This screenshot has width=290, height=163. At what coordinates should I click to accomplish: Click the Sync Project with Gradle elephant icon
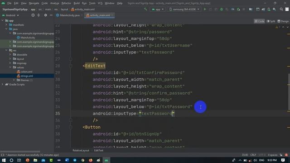click(263, 9)
